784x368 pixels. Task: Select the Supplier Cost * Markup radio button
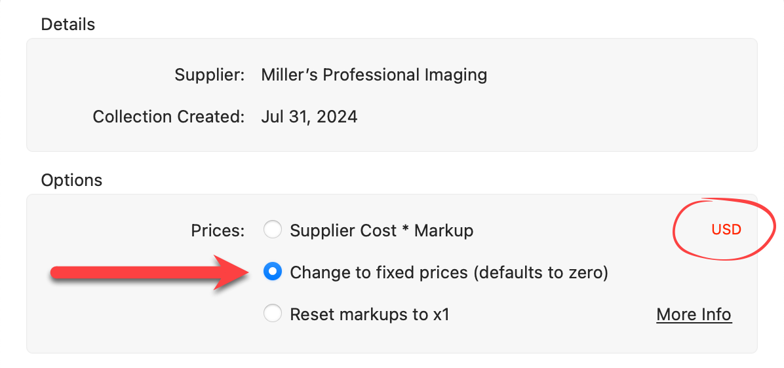pos(273,230)
